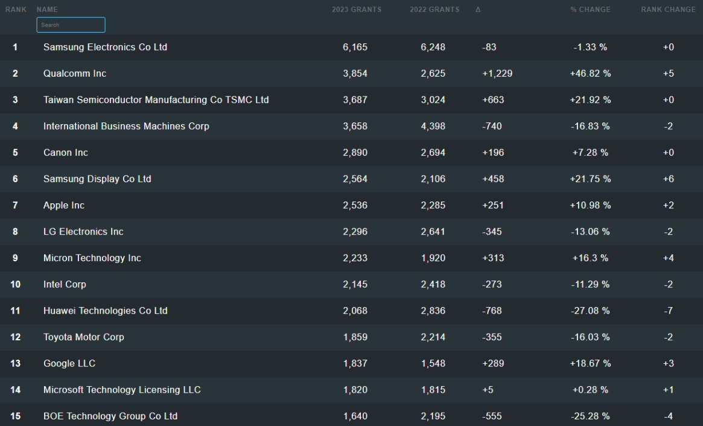703x426 pixels.
Task: Open the Google LLC entry
Action: [x=69, y=363]
